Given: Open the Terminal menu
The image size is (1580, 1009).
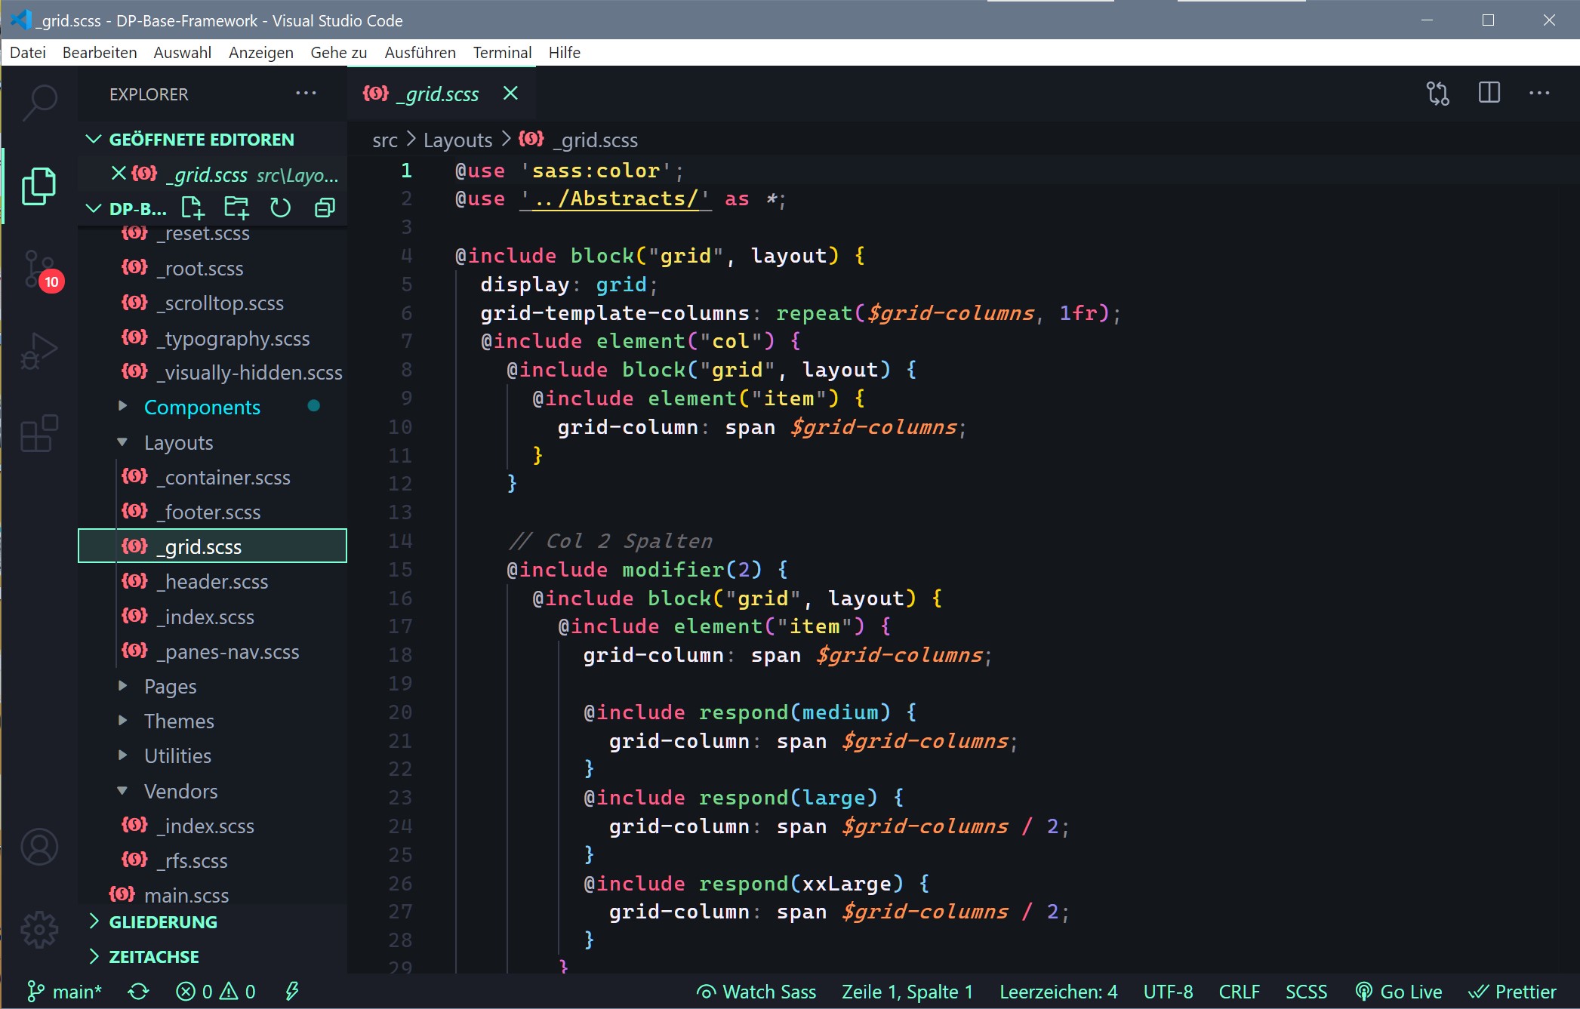Looking at the screenshot, I should coord(502,53).
